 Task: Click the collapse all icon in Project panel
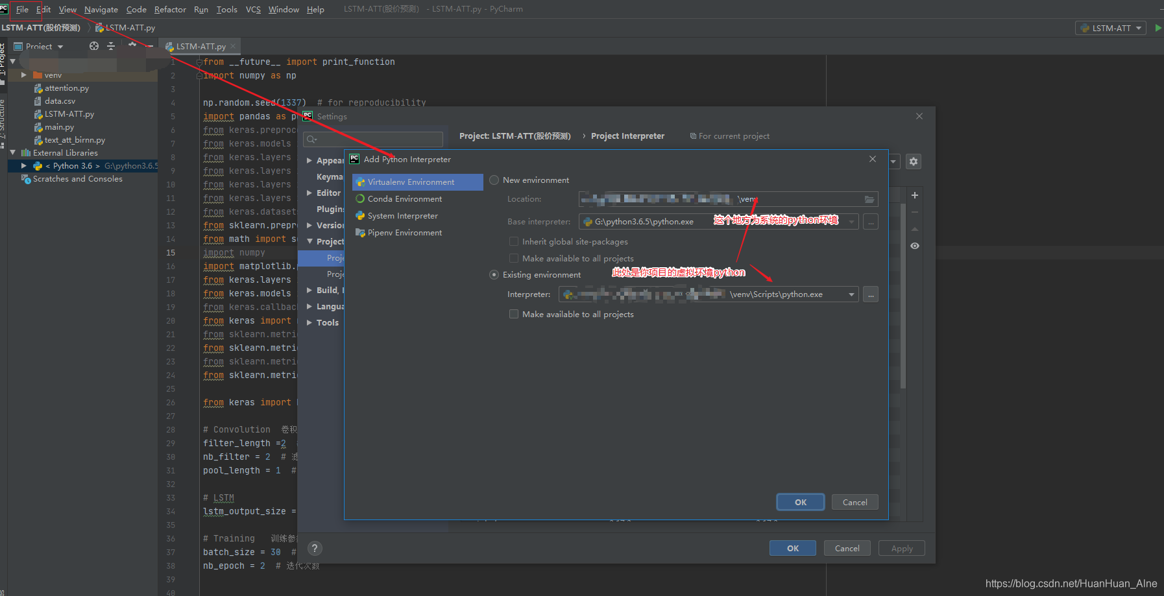coord(111,46)
